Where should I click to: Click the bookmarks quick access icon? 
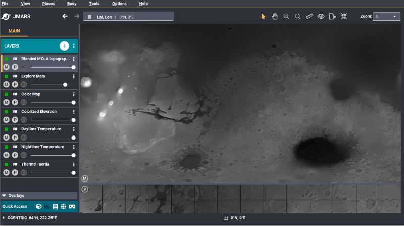[55, 206]
